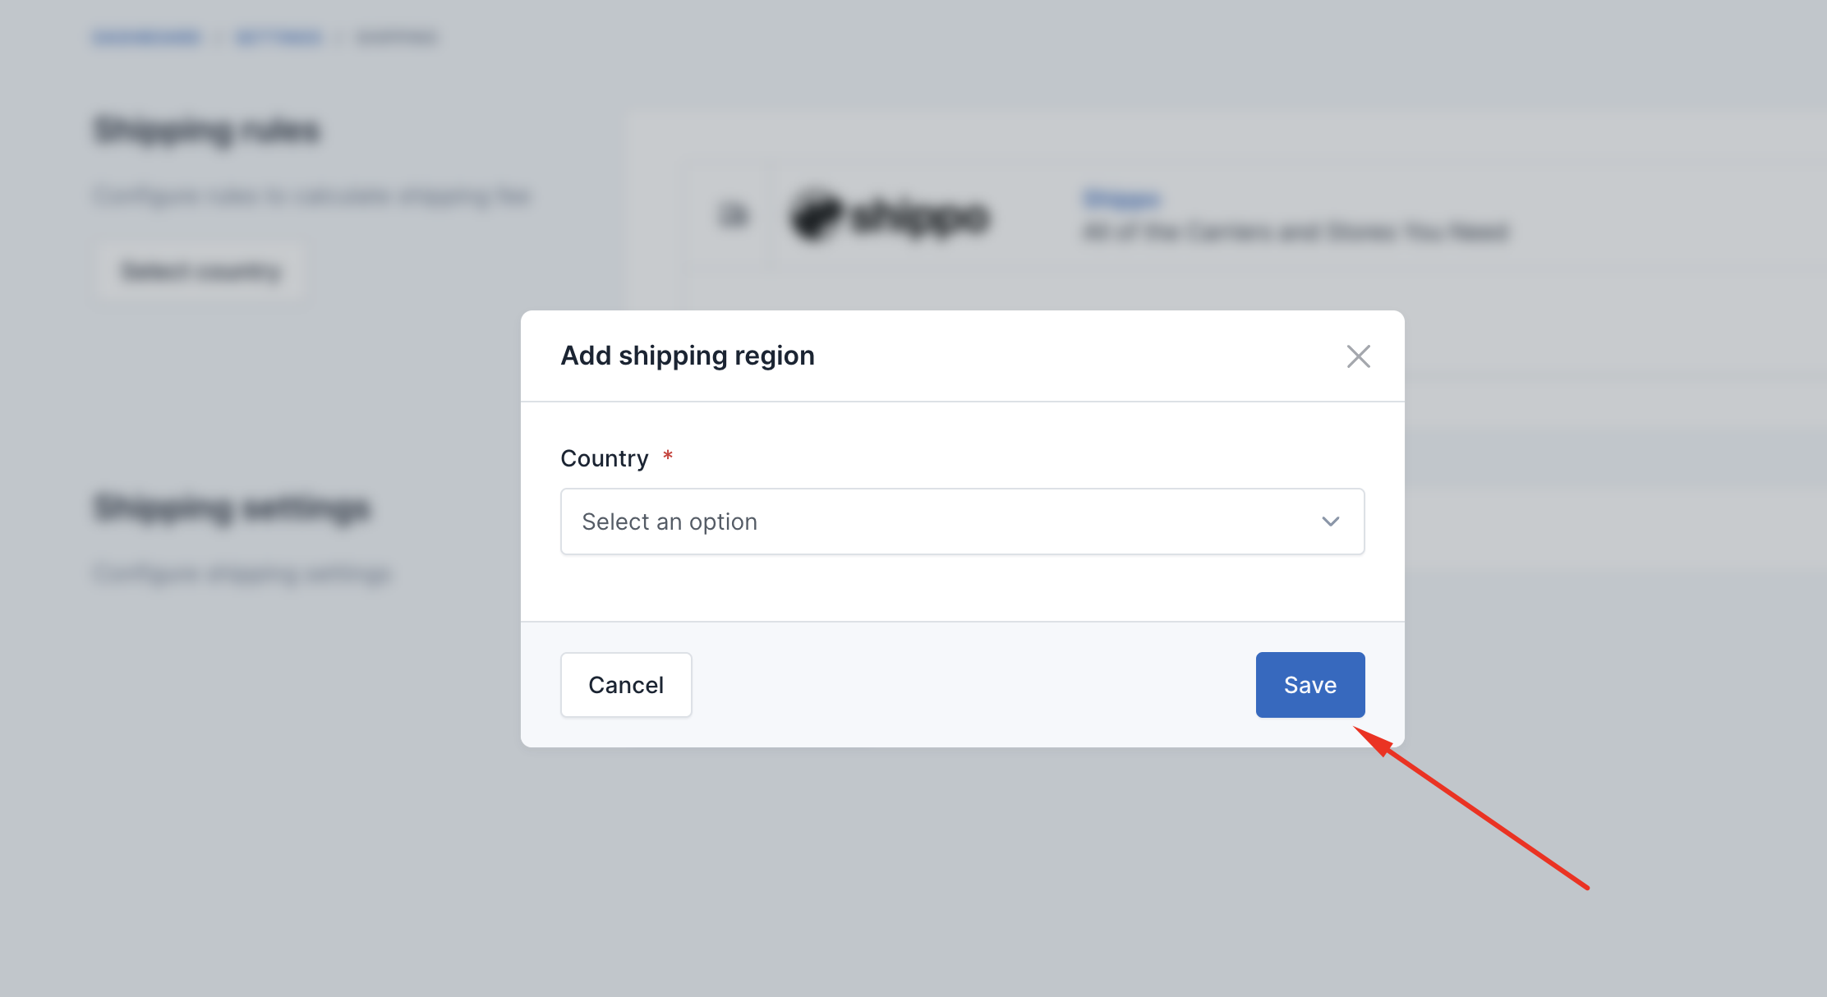
Task: Click the red required asterisk beside Country
Action: [668, 456]
